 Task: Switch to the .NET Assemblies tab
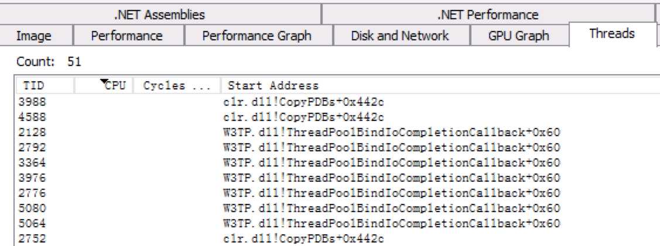point(159,14)
